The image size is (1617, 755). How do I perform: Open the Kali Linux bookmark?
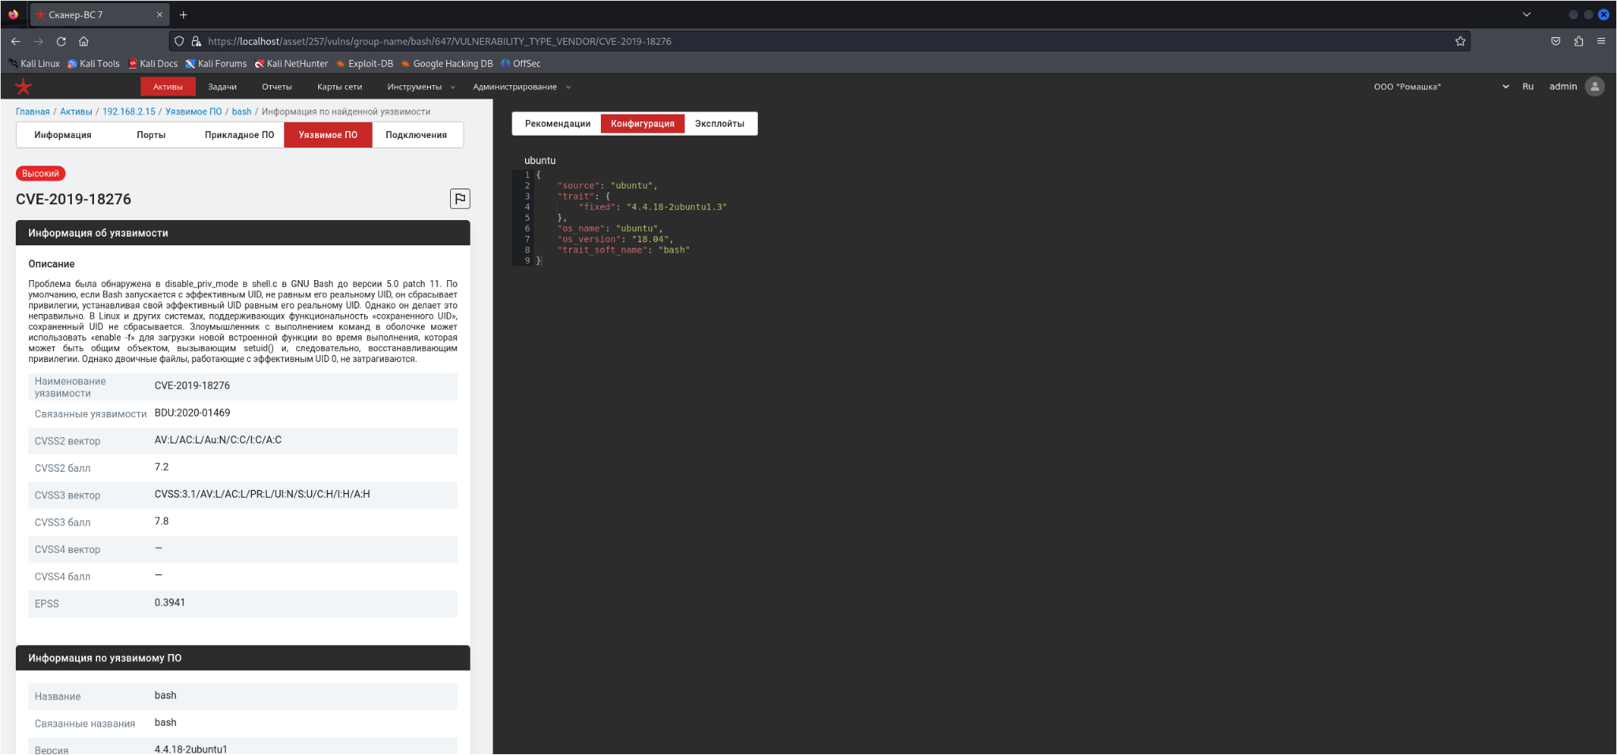[34, 64]
